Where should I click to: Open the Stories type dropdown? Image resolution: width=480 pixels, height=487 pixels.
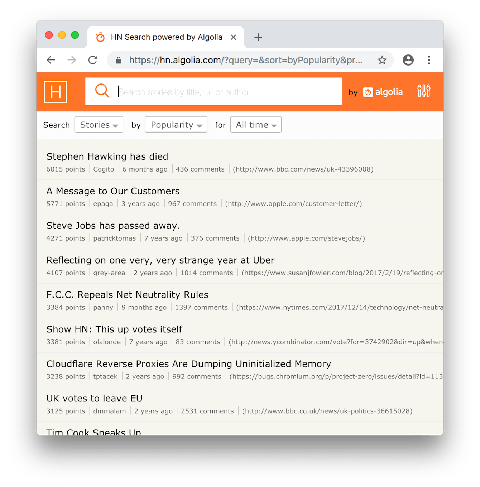(x=99, y=125)
